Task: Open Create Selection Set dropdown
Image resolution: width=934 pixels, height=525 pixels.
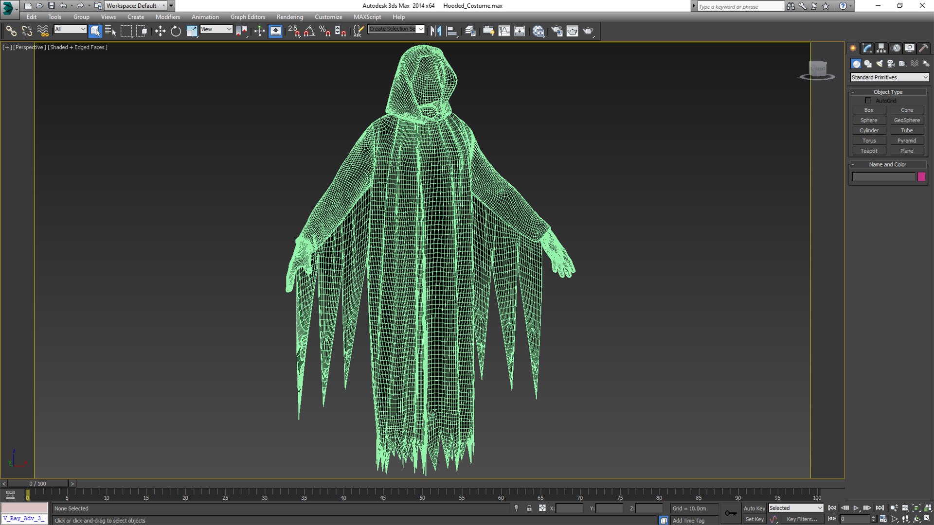Action: click(x=396, y=29)
